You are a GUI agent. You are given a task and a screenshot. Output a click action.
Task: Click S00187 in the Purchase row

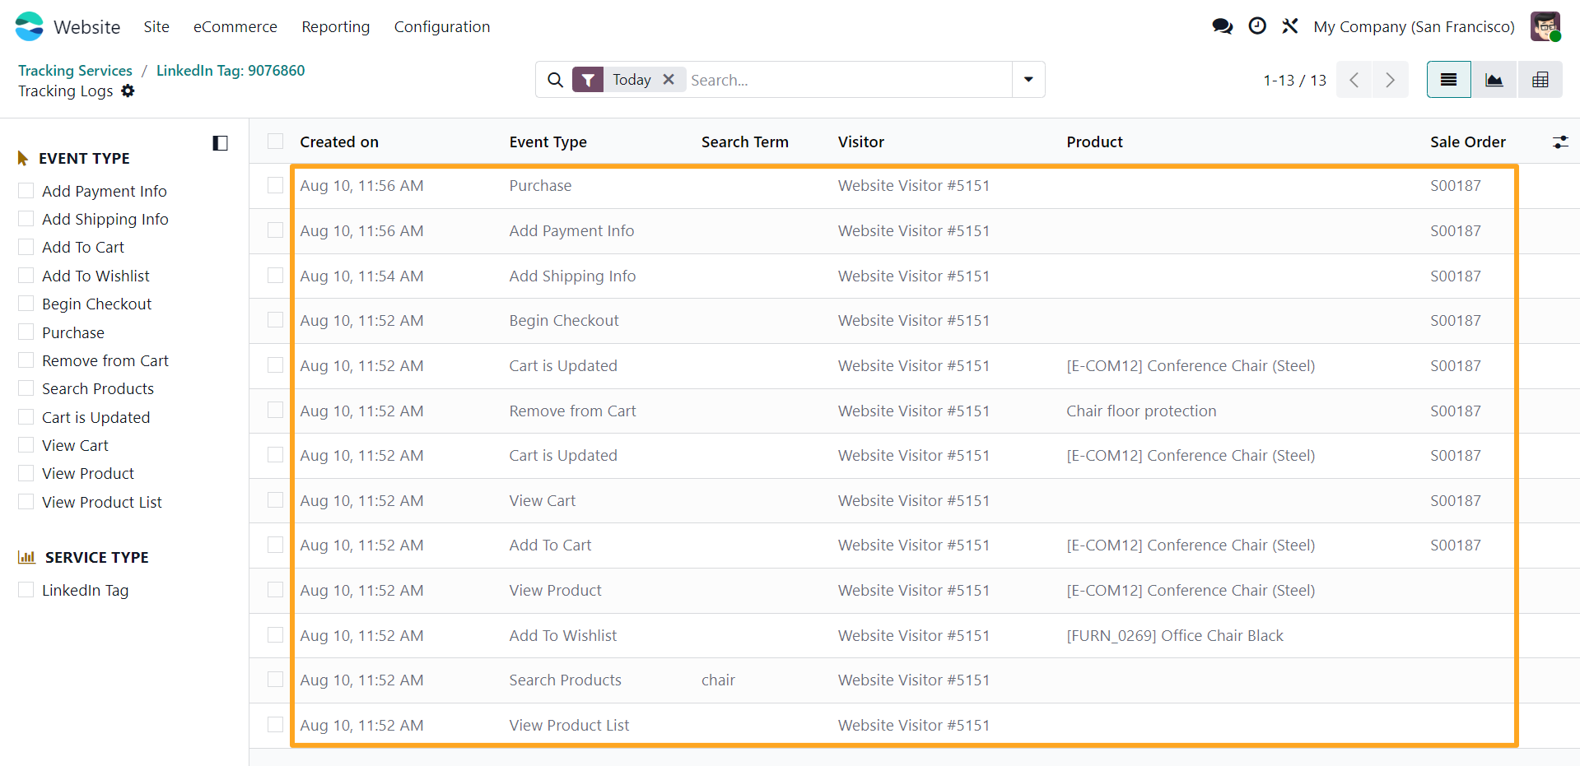[x=1456, y=185]
